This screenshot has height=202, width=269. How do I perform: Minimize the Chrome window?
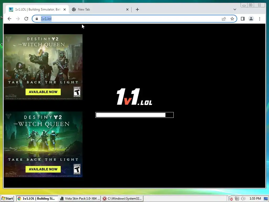pyautogui.click(x=244, y=5)
